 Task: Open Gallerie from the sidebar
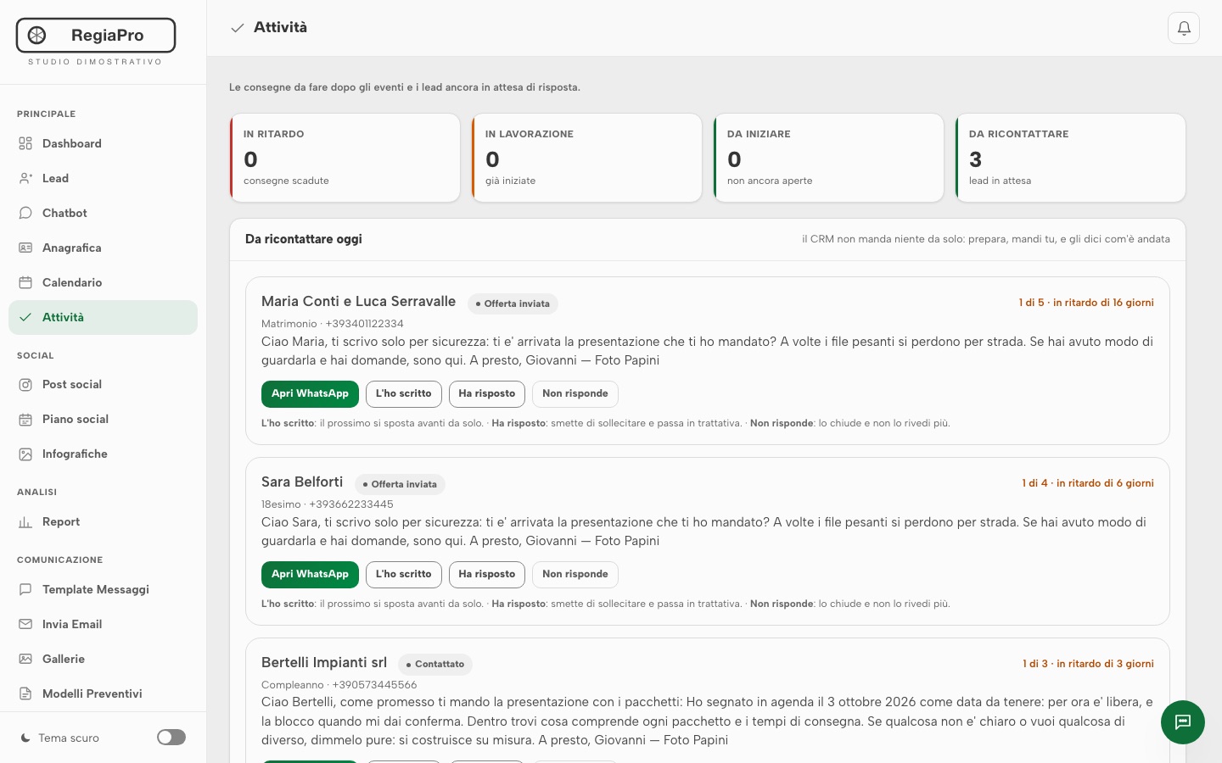pyautogui.click(x=103, y=659)
